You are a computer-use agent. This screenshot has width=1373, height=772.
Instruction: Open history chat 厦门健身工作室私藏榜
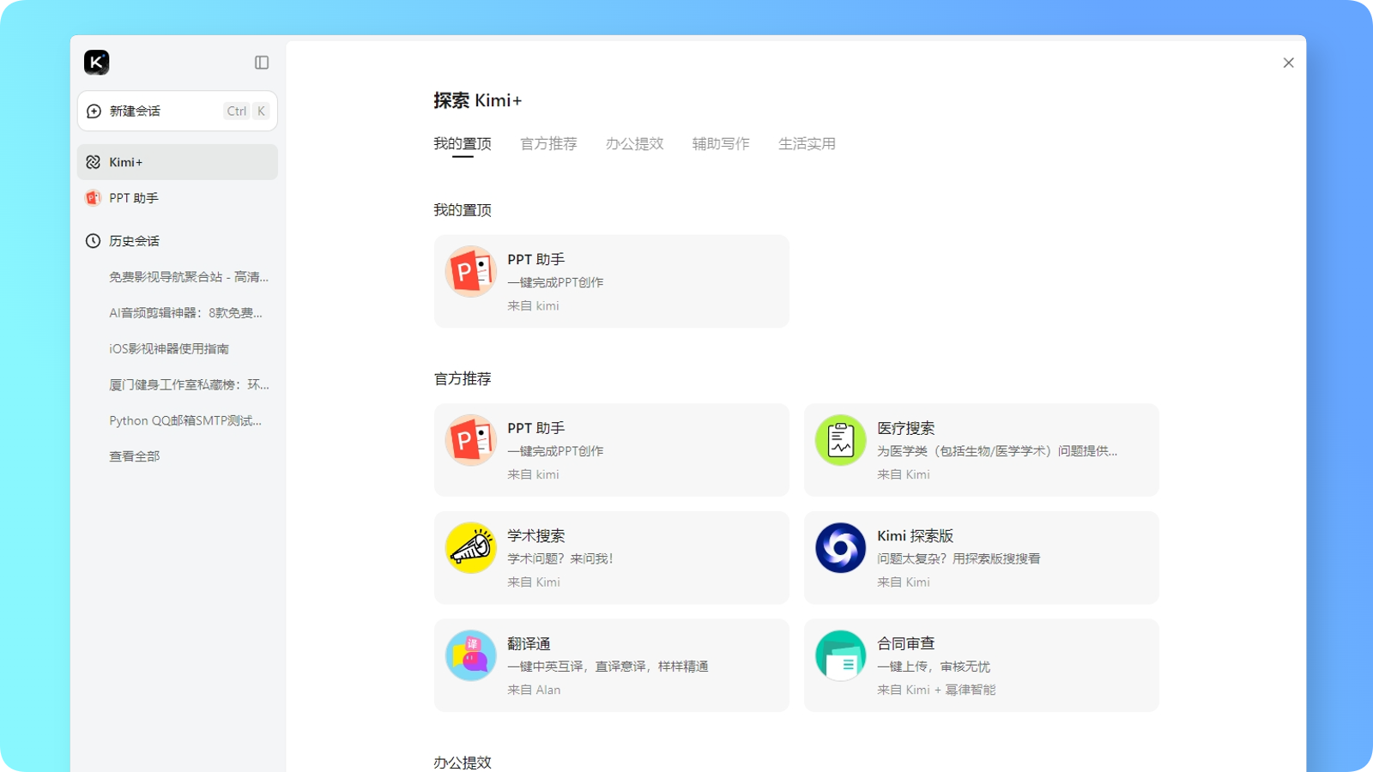[x=189, y=385]
